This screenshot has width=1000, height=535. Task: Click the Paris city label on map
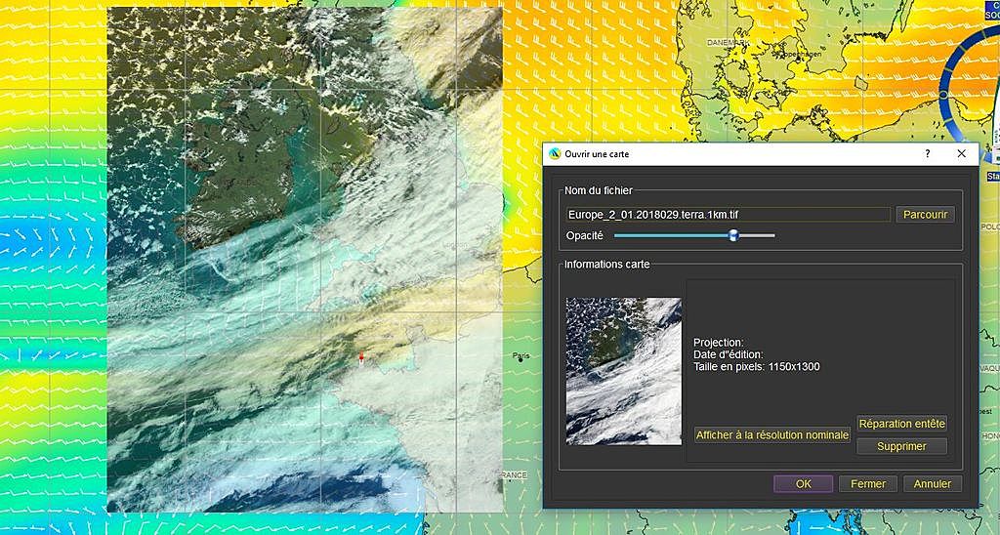(521, 355)
